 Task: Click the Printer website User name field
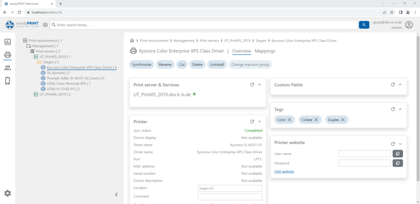[365, 154]
